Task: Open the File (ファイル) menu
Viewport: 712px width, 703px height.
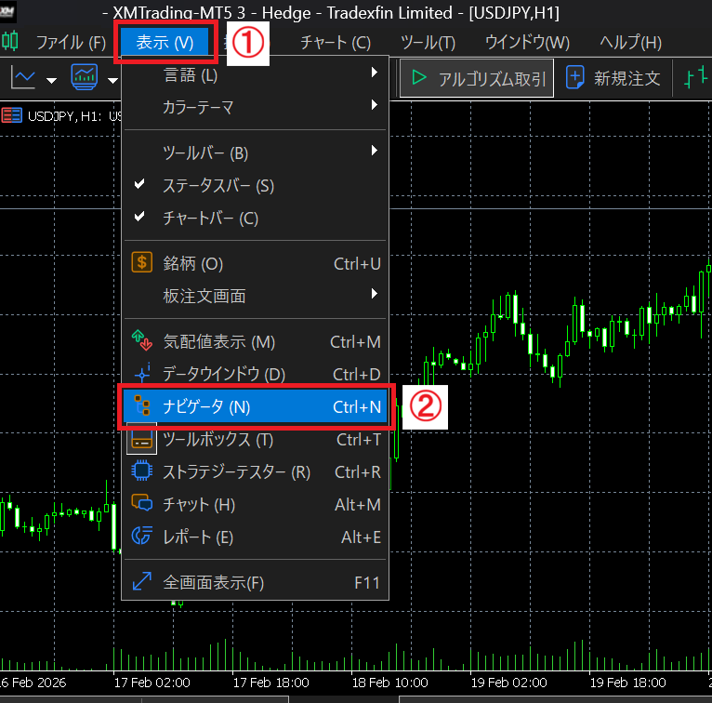Action: (x=71, y=43)
